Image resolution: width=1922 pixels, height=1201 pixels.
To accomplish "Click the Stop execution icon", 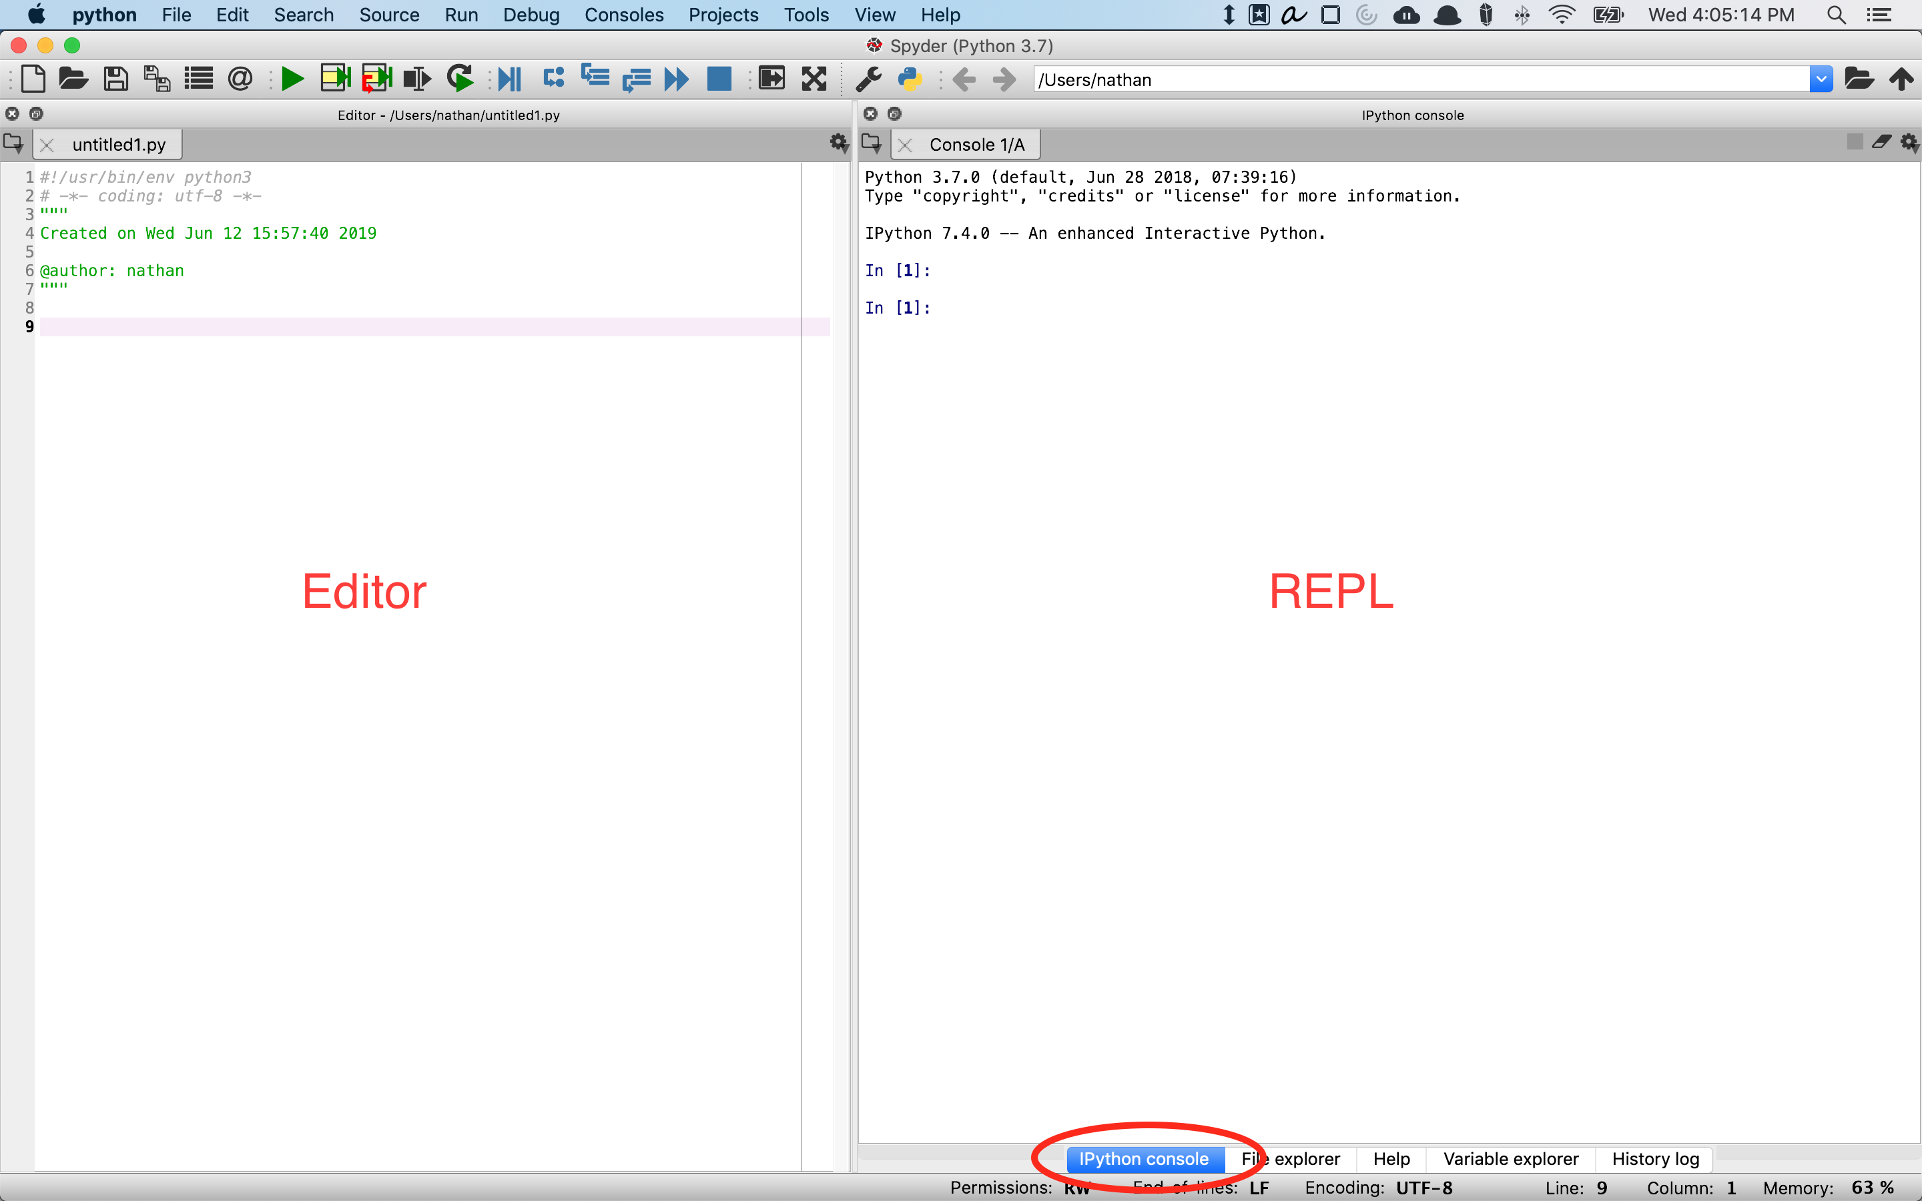I will click(x=719, y=77).
